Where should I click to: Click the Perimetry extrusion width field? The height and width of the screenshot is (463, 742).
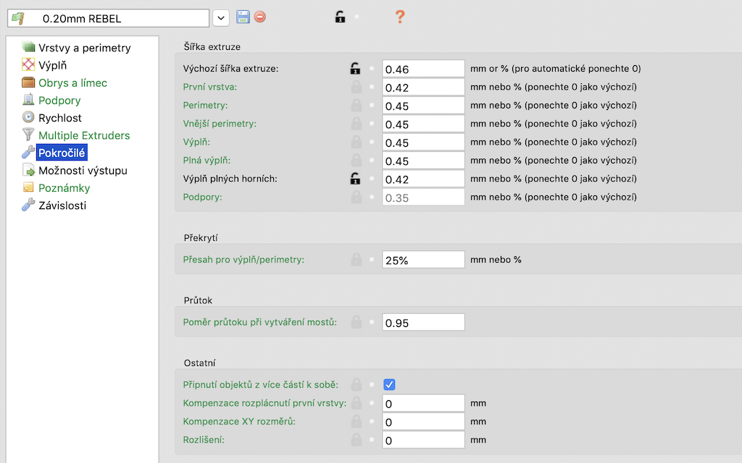click(423, 106)
